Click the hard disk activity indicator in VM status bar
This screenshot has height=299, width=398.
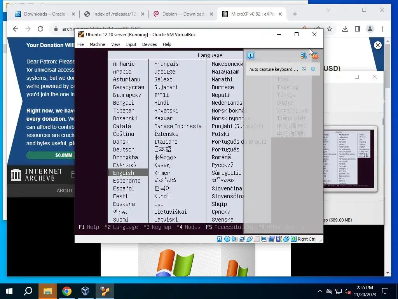click(219, 239)
